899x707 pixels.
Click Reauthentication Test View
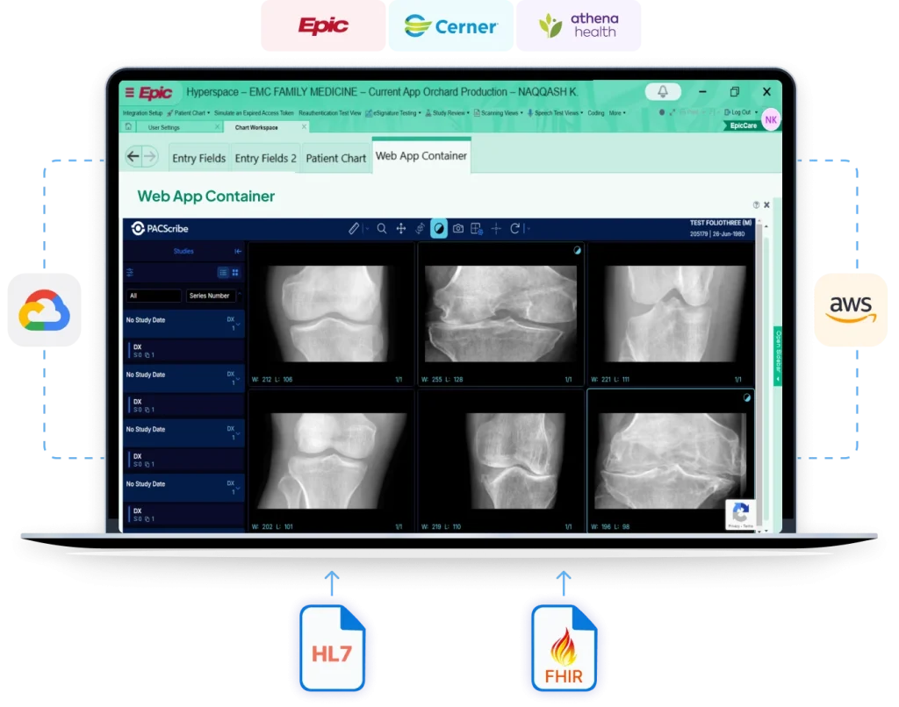click(330, 113)
